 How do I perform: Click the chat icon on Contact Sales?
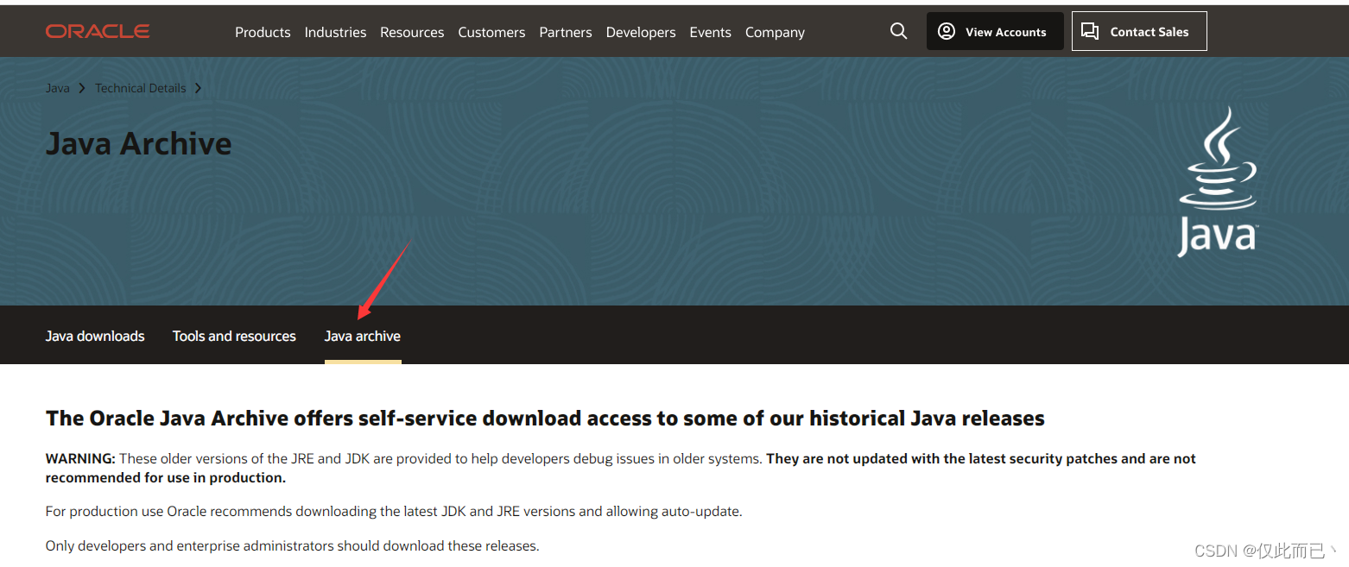(1090, 30)
